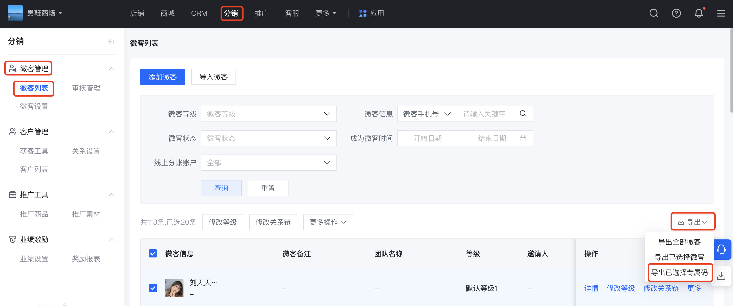Choose 导出已选择专属码 from export menu
The height and width of the screenshot is (306, 733).
coord(679,272)
